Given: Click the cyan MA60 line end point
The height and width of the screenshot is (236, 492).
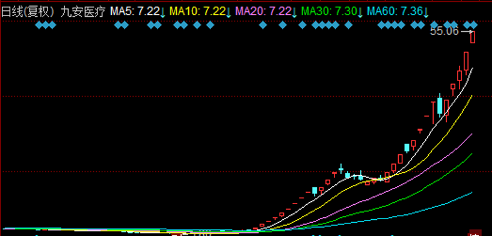Looking at the screenshot, I should click(472, 192).
